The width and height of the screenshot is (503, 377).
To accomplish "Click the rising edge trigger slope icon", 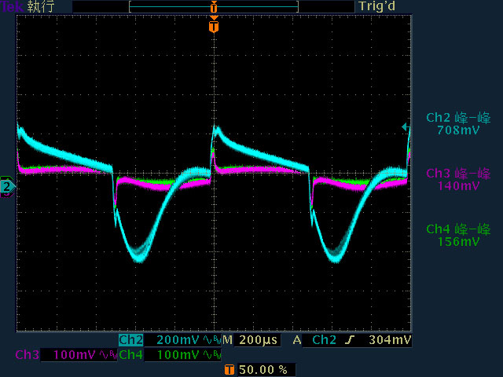I will [x=350, y=340].
